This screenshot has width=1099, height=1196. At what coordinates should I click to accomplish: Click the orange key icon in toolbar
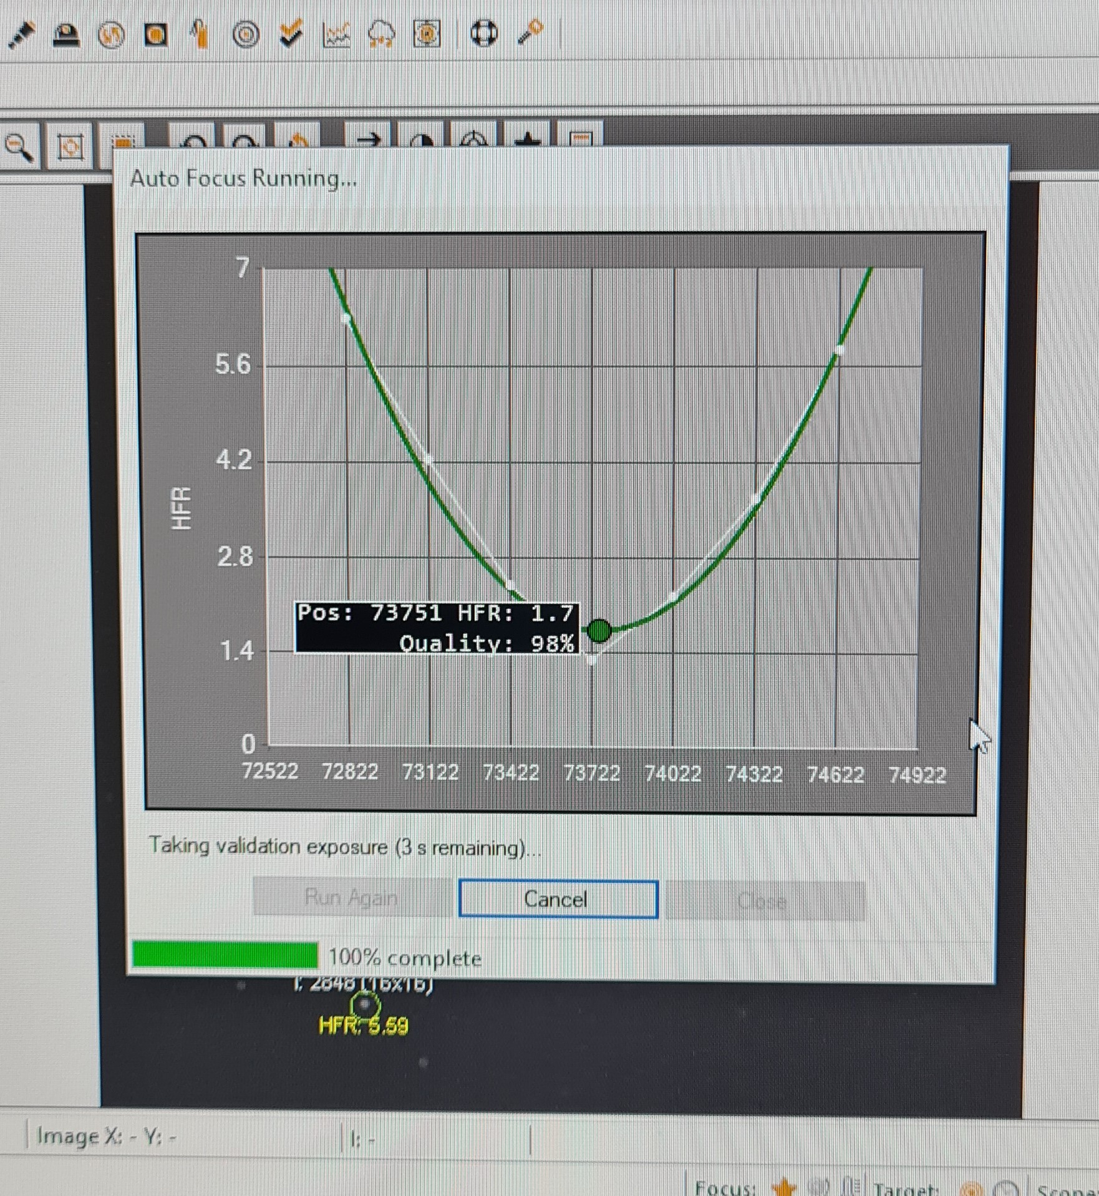(530, 32)
